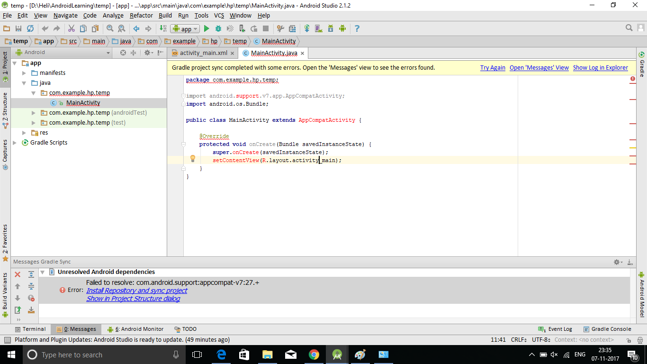Open the Analyze menu
The height and width of the screenshot is (364, 647).
(113, 16)
